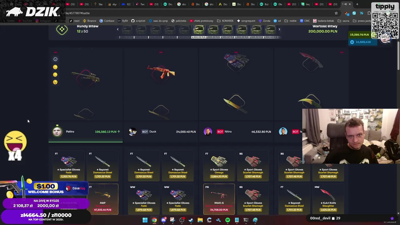Open the Zonda bookmark

[x=264, y=21]
